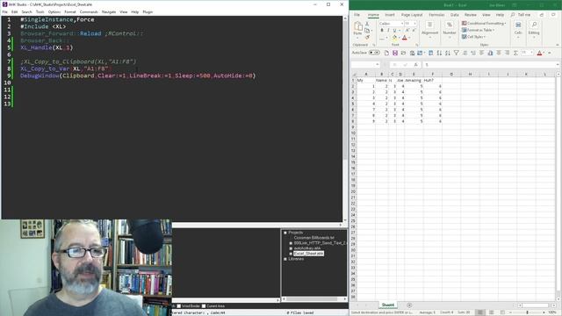562x316 pixels.
Task: Expand the autohotkey.ahk project node
Action: tap(291, 248)
